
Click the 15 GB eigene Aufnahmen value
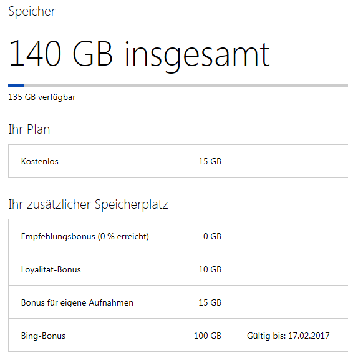(x=210, y=302)
